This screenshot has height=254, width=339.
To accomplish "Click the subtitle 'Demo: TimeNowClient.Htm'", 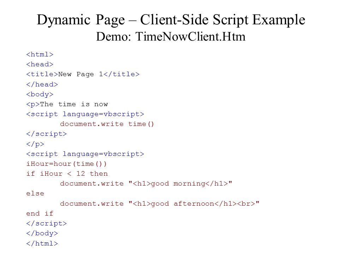I will tap(171, 36).
